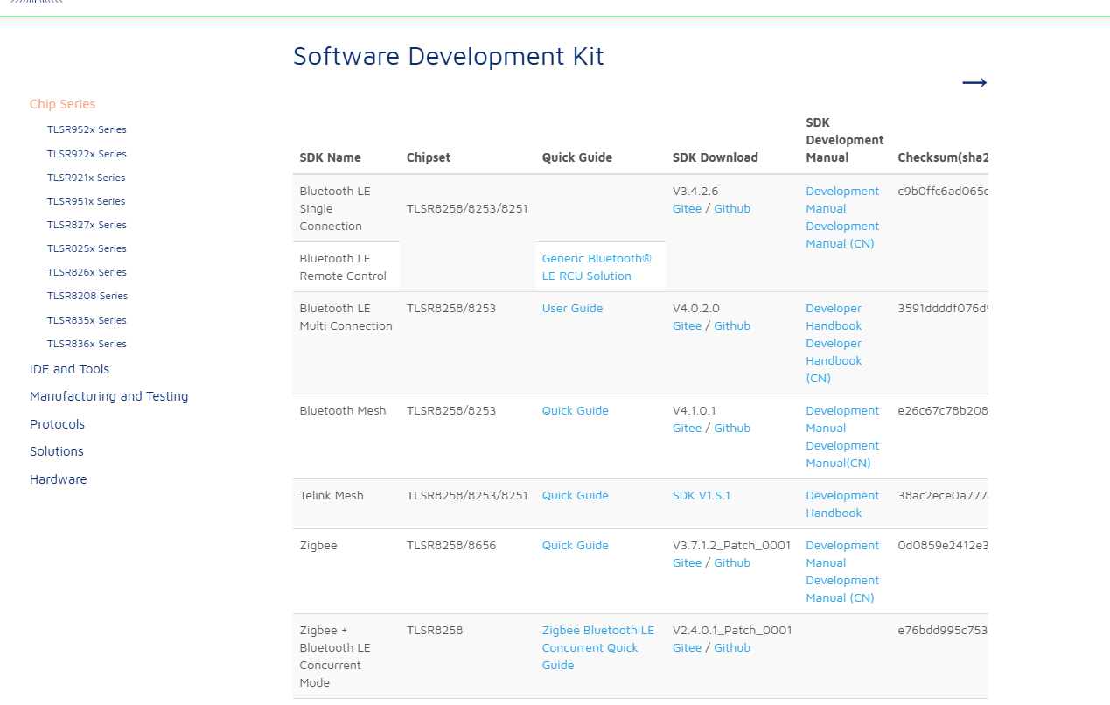Open Gitee link for Zigbee V3.7.1.2_Patch_0001

tap(688, 562)
